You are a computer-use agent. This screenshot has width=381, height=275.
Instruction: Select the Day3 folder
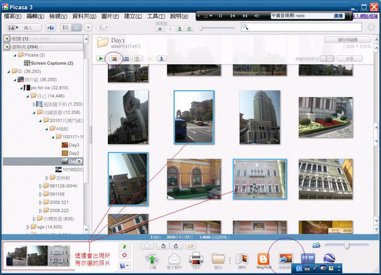click(70, 145)
